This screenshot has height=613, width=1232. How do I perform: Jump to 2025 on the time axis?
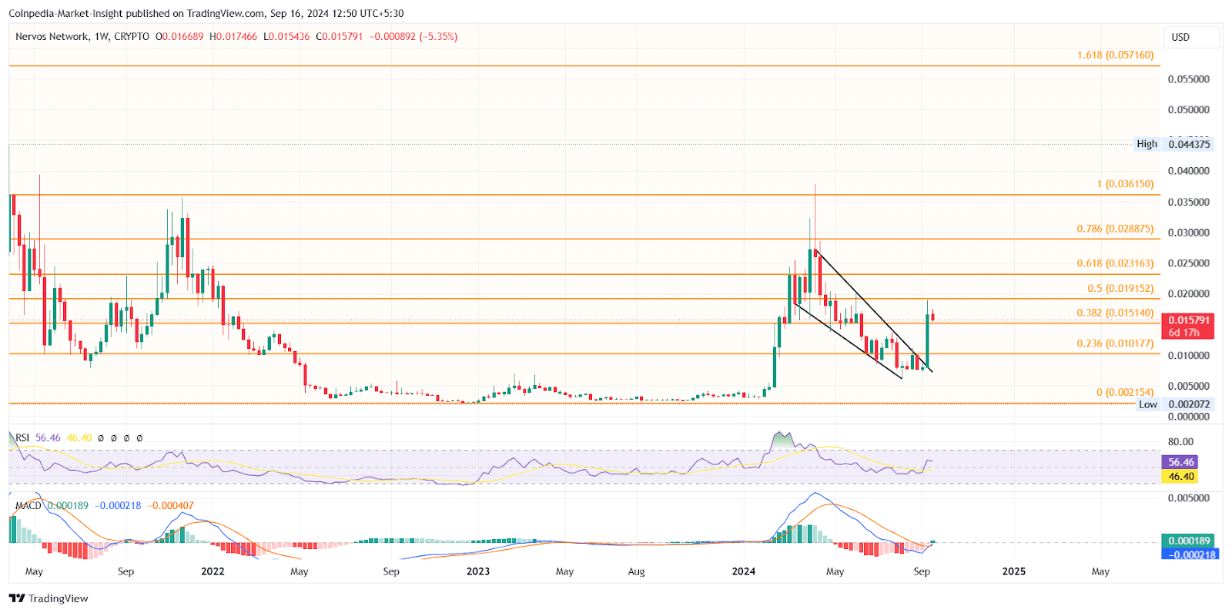(1014, 571)
